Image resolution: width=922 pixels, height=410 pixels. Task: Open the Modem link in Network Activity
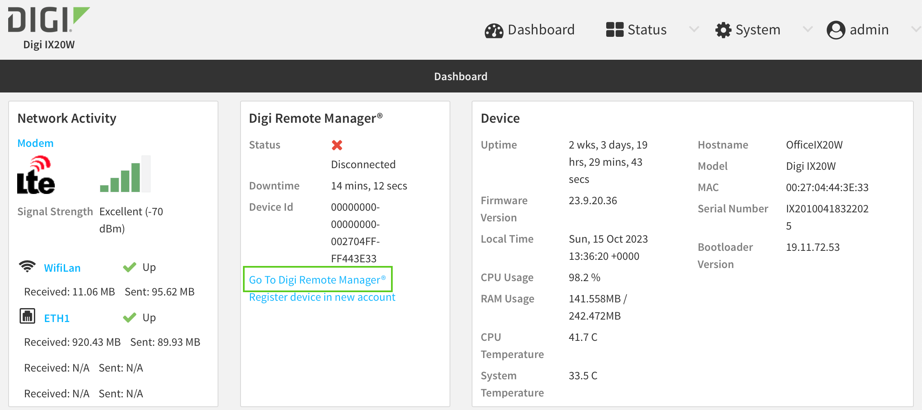[36, 143]
